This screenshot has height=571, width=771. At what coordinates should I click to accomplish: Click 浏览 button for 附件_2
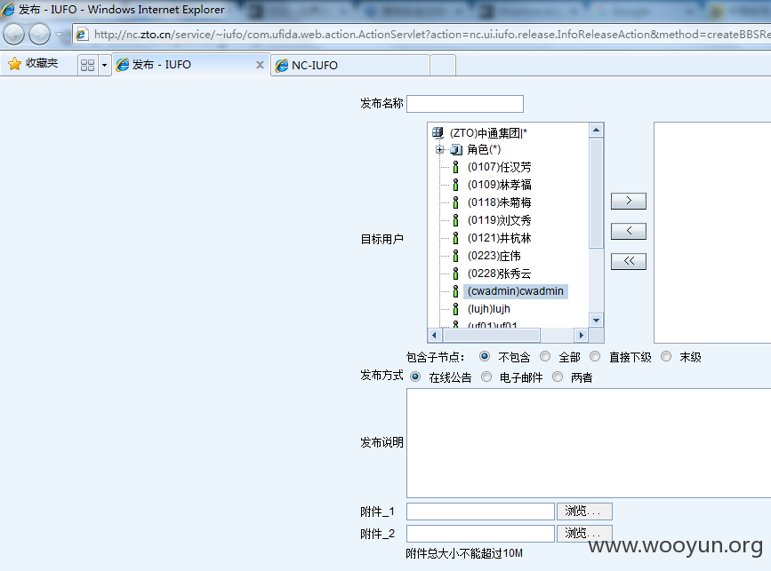[x=584, y=533]
